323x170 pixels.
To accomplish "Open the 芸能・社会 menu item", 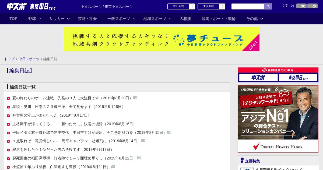I will coord(87,19).
